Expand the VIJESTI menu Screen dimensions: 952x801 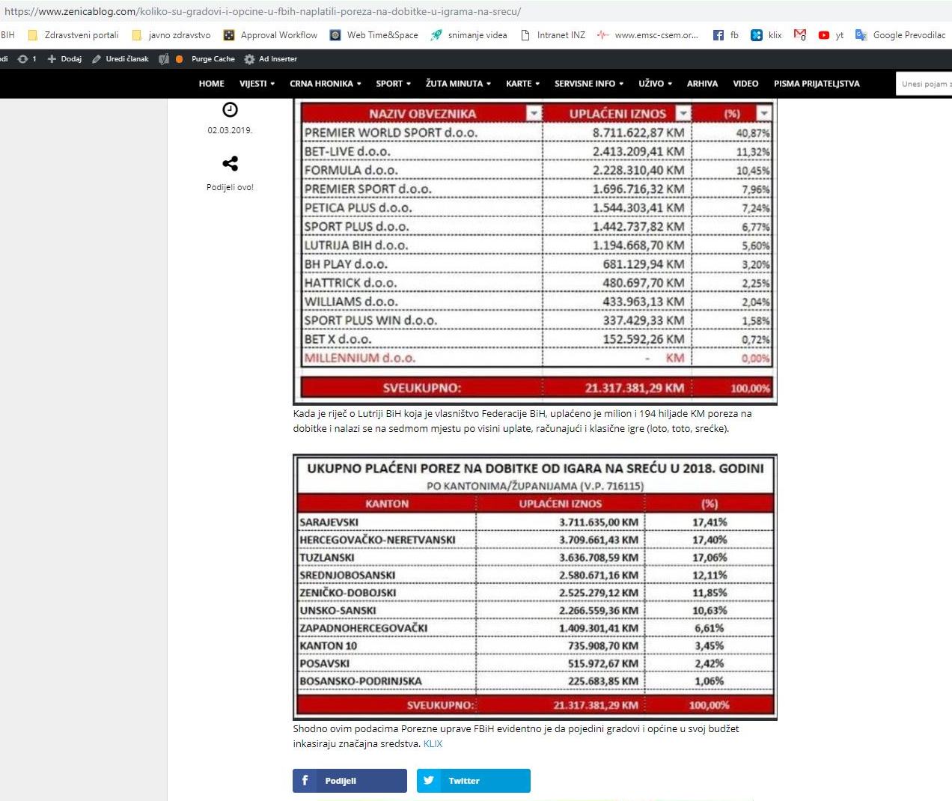tap(257, 84)
